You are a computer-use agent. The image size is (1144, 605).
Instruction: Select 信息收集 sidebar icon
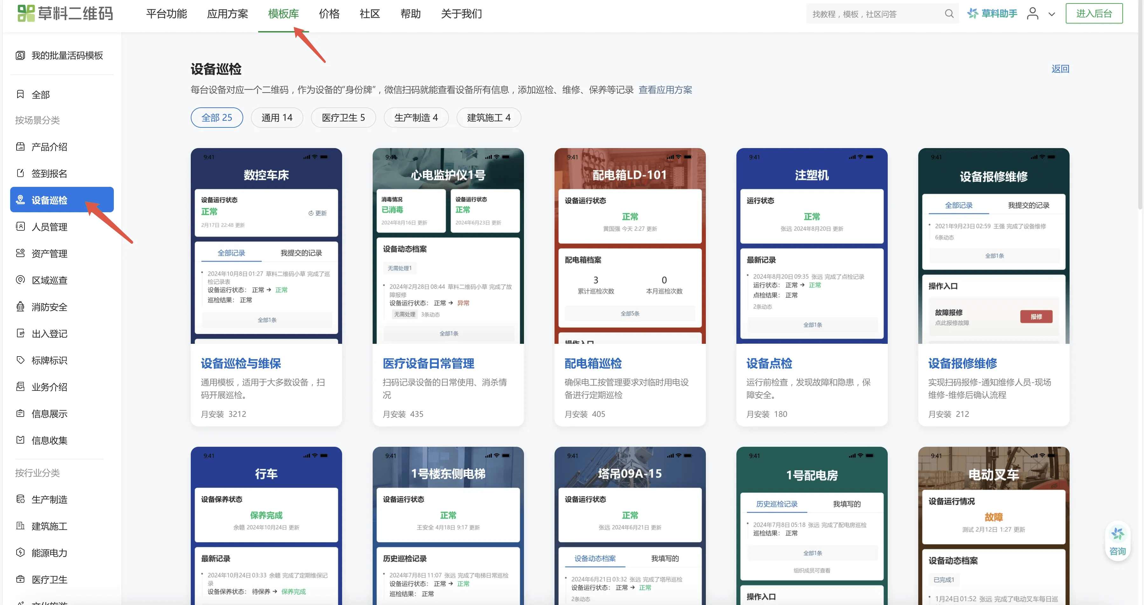tap(20, 440)
